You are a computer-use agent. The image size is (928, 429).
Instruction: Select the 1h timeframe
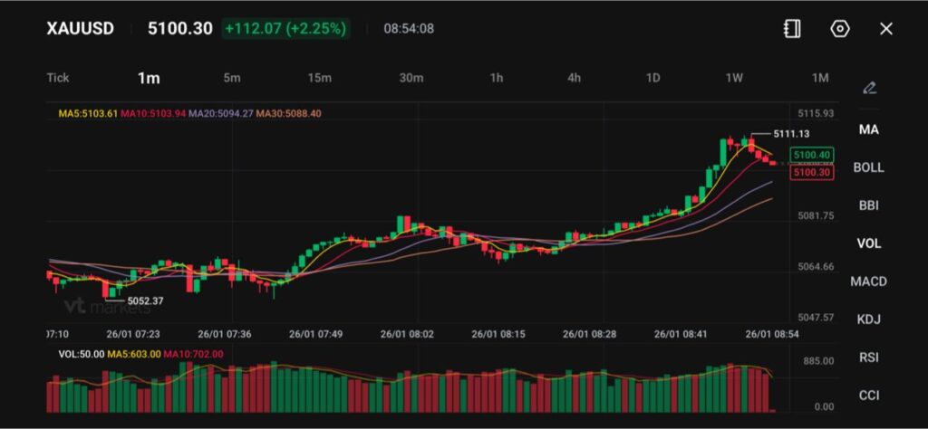click(497, 78)
